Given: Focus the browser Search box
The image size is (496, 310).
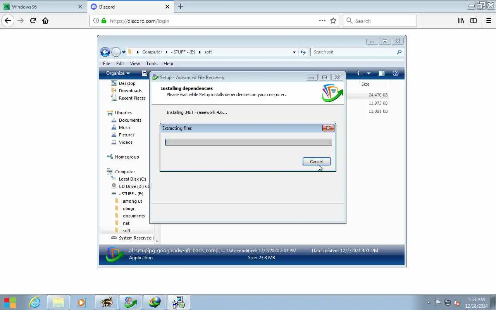Looking at the screenshot, I should point(380,21).
